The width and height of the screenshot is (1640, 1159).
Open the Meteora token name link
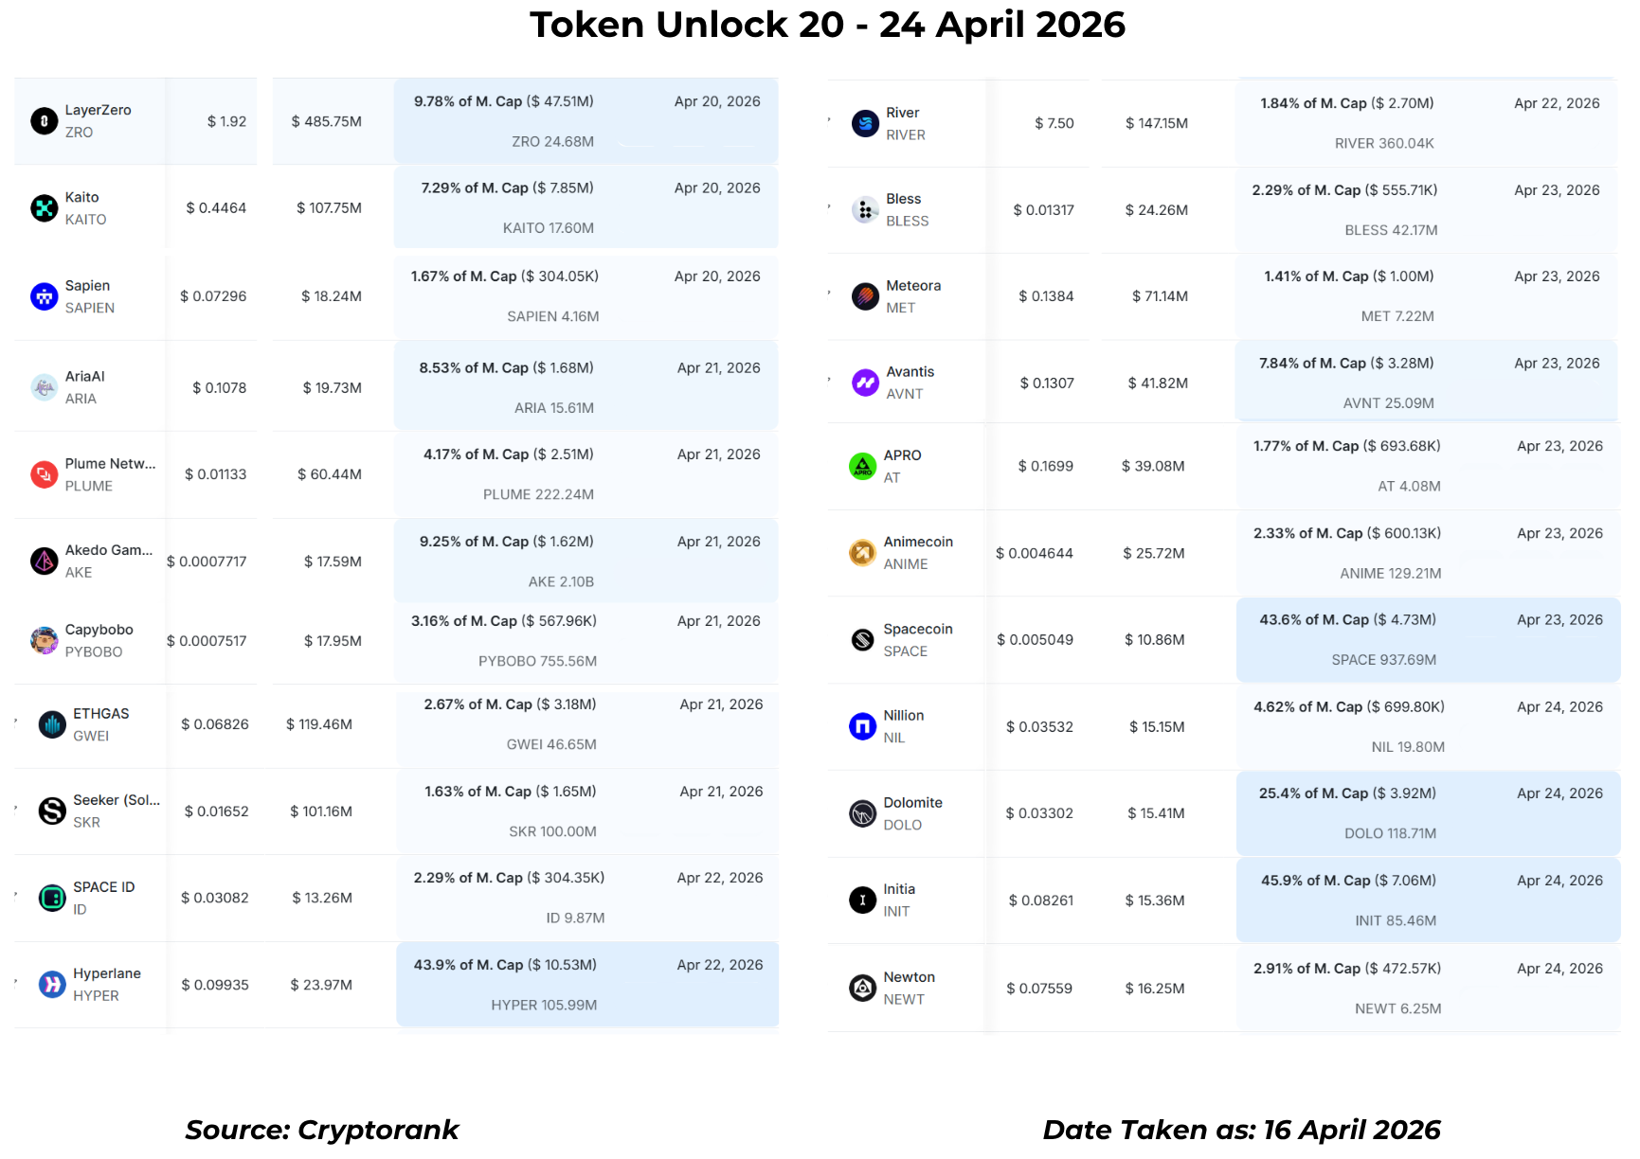pyautogui.click(x=912, y=286)
